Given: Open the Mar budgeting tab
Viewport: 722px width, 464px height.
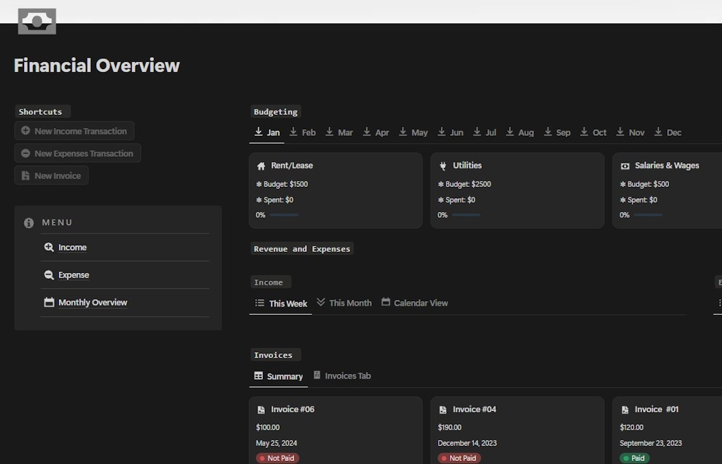Looking at the screenshot, I should tap(339, 132).
